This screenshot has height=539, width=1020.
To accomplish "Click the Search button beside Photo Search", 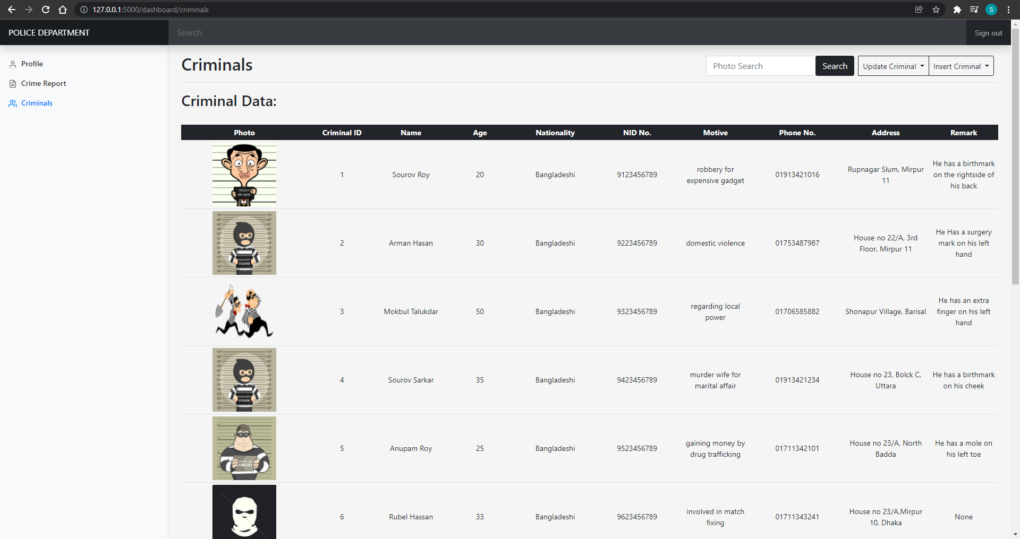I will 835,66.
